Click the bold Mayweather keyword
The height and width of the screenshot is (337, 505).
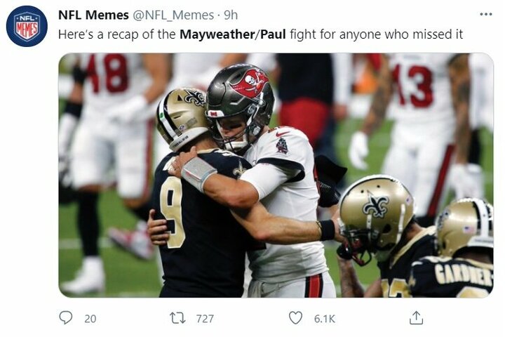pyautogui.click(x=217, y=34)
